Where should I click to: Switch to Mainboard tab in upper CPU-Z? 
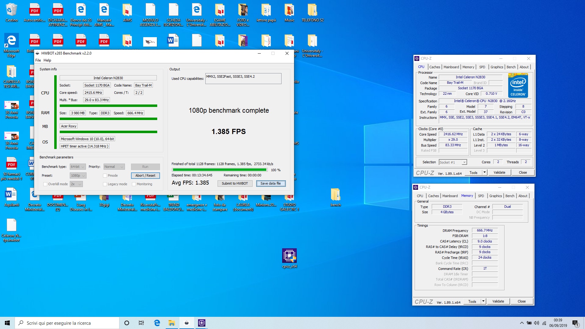(451, 67)
